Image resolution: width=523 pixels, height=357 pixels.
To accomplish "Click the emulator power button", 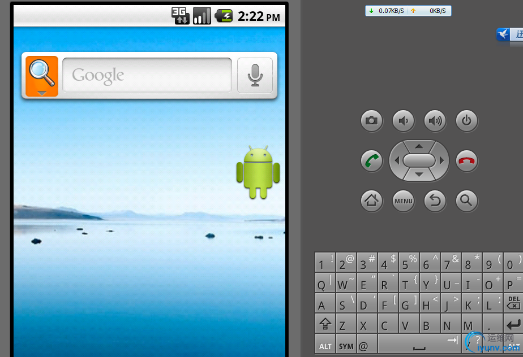I will point(466,120).
